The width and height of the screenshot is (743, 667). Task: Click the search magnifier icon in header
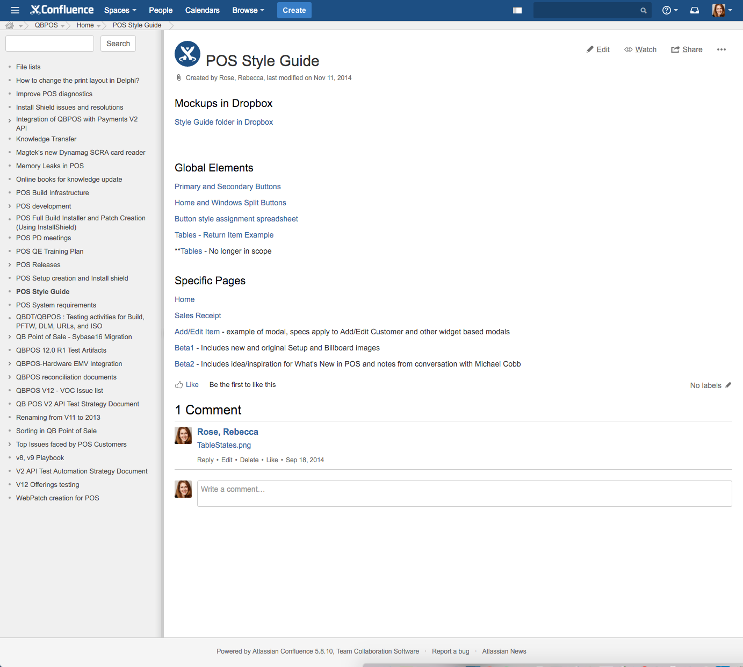(643, 10)
